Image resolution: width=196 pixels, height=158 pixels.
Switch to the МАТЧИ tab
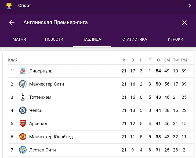tap(19, 39)
